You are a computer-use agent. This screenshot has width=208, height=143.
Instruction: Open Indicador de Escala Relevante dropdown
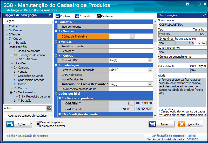150,84
